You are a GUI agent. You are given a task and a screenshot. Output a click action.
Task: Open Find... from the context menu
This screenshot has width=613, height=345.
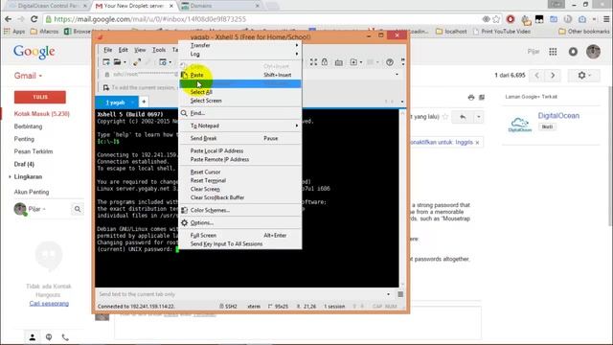click(240, 113)
